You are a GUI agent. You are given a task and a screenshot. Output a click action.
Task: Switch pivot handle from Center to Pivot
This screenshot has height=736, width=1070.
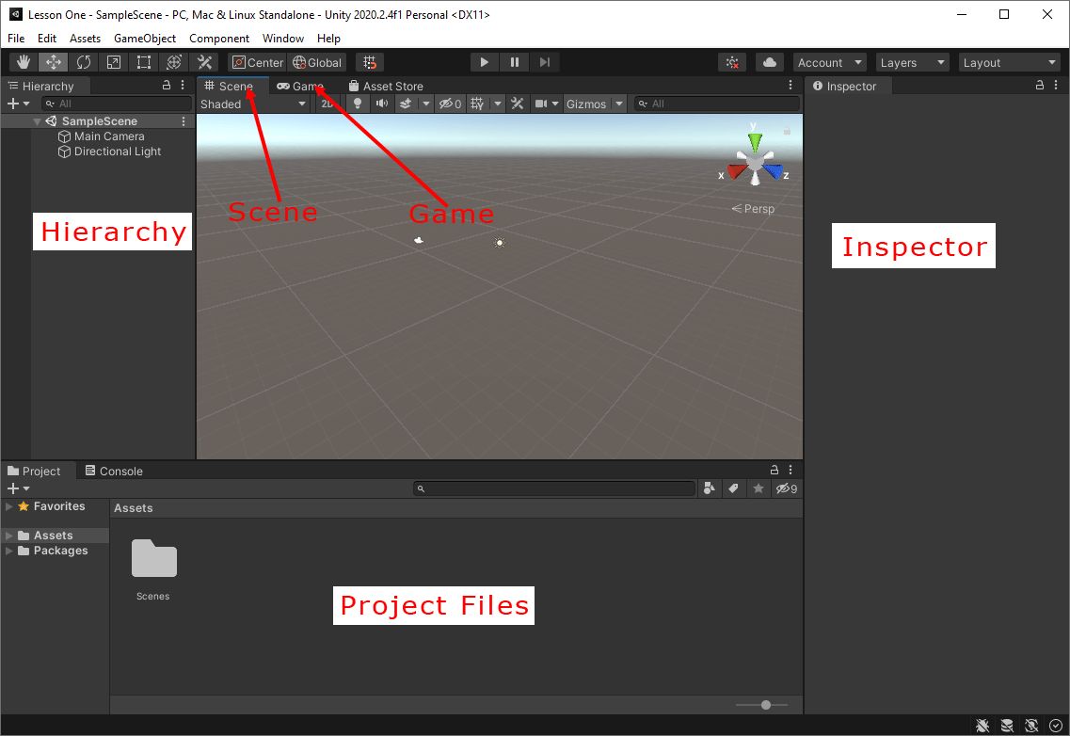pos(257,62)
